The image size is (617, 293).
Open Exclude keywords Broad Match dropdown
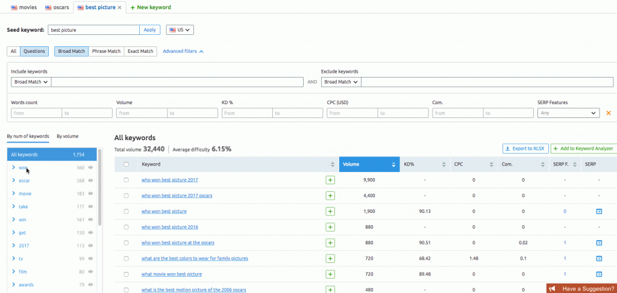click(x=341, y=82)
